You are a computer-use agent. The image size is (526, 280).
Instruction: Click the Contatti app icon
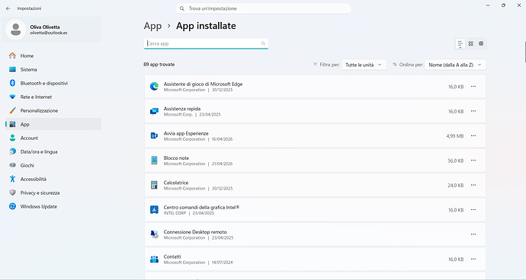click(154, 259)
